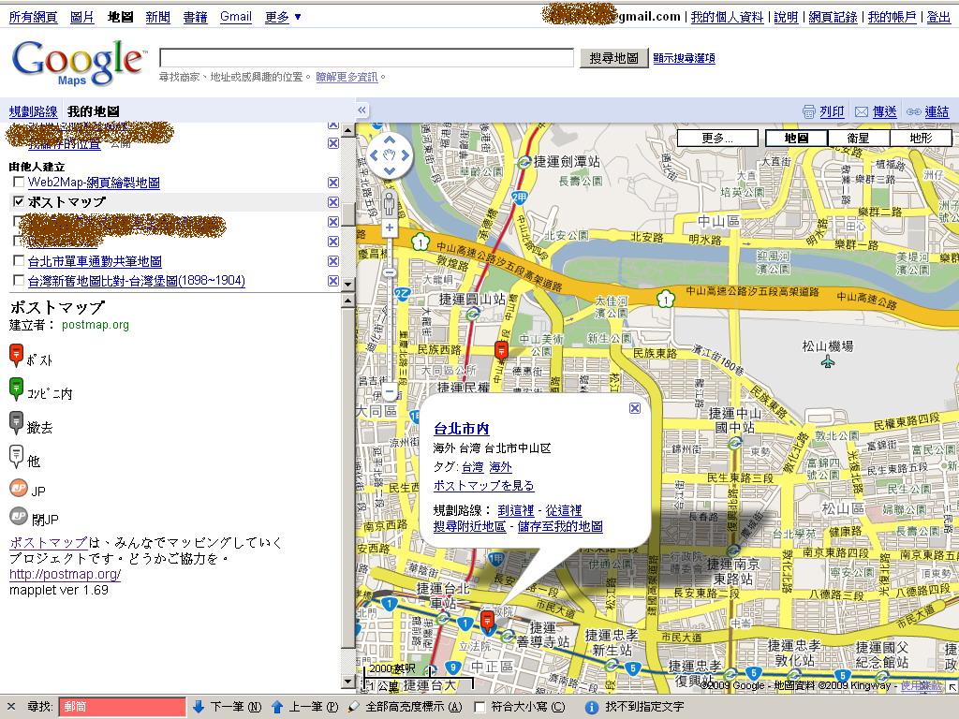
Task: Click the 列印 print icon
Action: coord(807,111)
